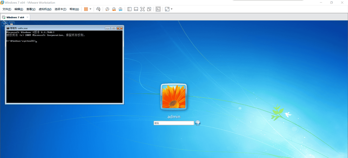Screen dimensions: 348x158
Task: Toggle the thumbnail bar view
Action: [x=136, y=9]
